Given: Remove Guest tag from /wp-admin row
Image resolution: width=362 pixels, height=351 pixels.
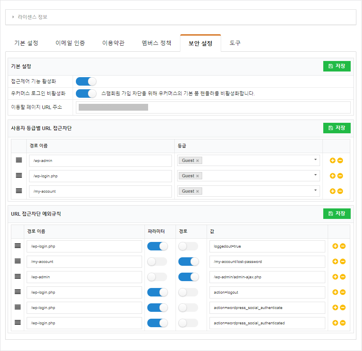Looking at the screenshot, I should (197, 161).
